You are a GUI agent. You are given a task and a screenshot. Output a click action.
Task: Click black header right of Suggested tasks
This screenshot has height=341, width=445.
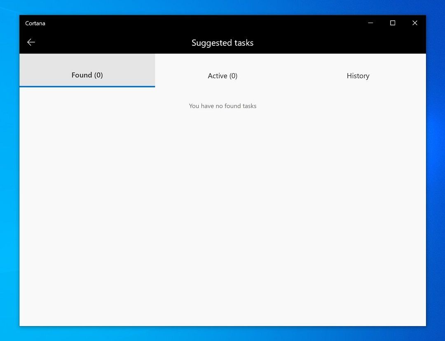click(x=338, y=43)
